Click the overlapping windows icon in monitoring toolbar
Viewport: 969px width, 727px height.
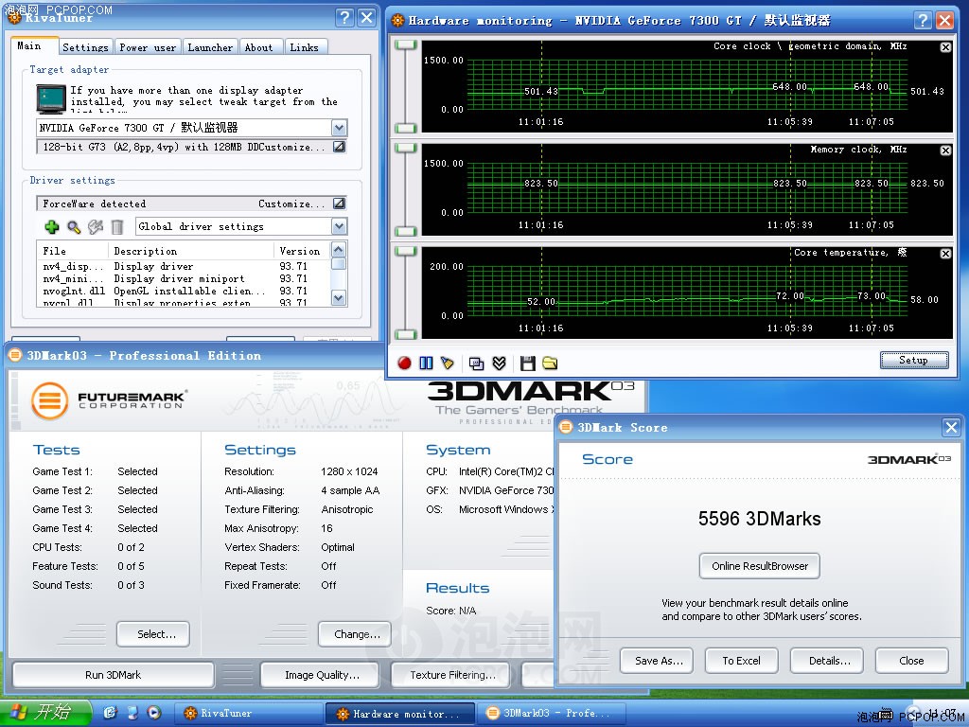coord(476,363)
